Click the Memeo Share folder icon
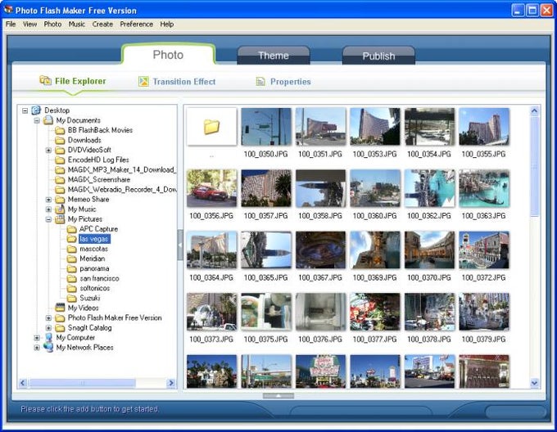Image resolution: width=557 pixels, height=432 pixels. (60, 200)
